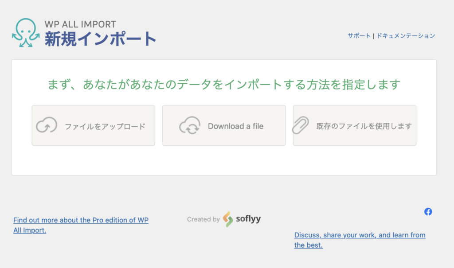Click the 新規インポート page title
Viewport: 454px width, 268px height.
point(100,39)
